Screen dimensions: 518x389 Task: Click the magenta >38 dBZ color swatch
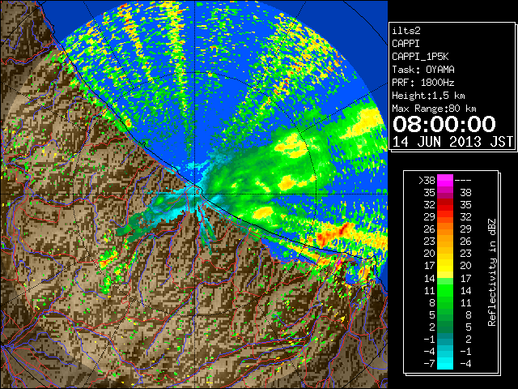[x=445, y=180]
